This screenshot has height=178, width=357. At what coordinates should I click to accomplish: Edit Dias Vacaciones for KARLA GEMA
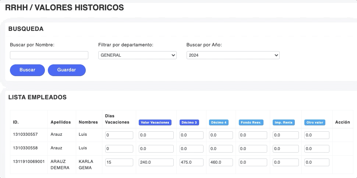119,162
